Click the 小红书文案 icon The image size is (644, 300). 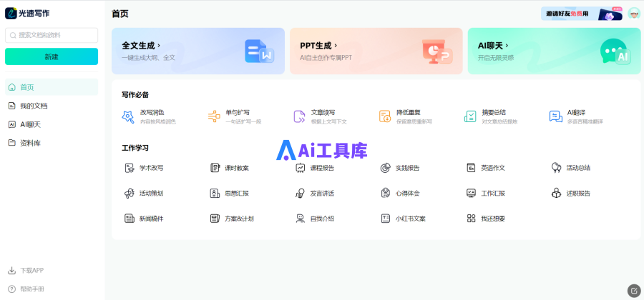[x=385, y=219]
